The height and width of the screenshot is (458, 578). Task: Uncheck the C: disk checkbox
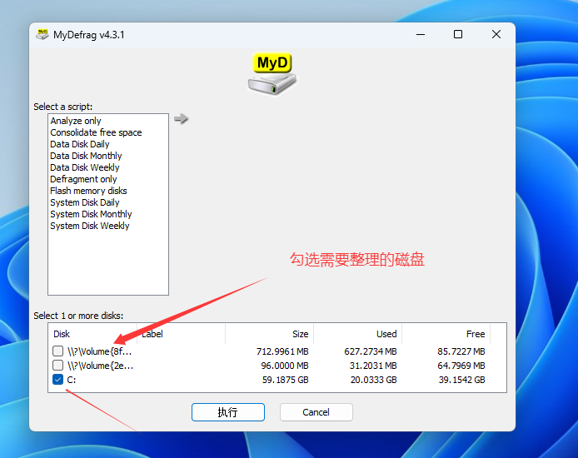(57, 379)
